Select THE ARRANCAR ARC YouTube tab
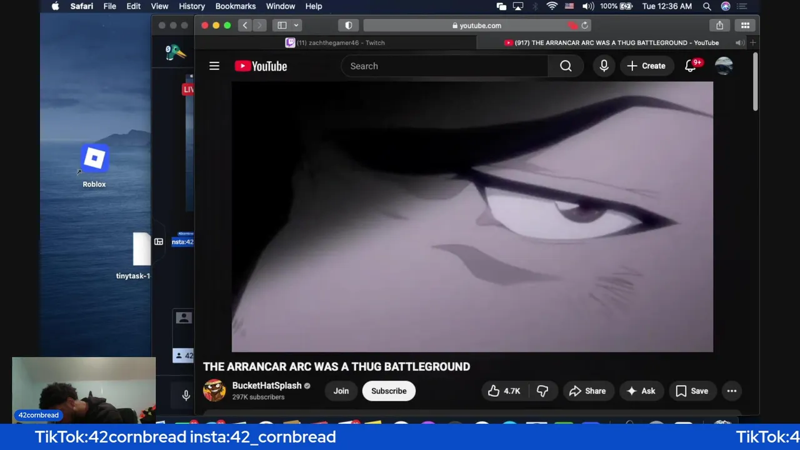The width and height of the screenshot is (800, 450). 611,42
